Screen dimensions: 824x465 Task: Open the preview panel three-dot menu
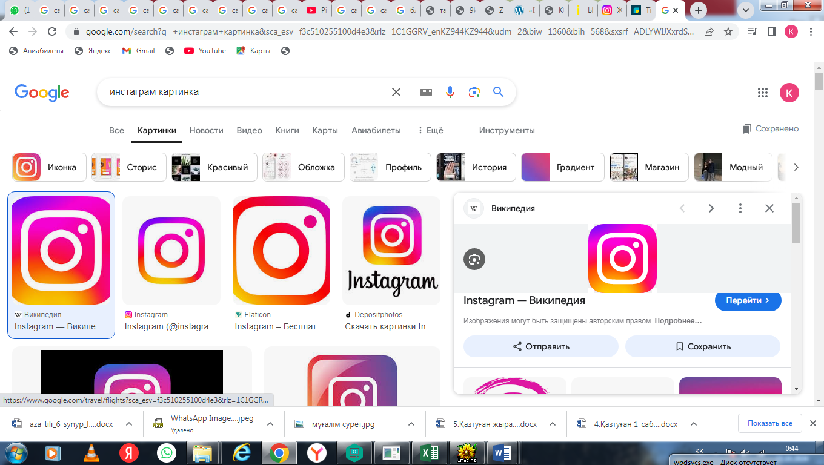click(740, 208)
